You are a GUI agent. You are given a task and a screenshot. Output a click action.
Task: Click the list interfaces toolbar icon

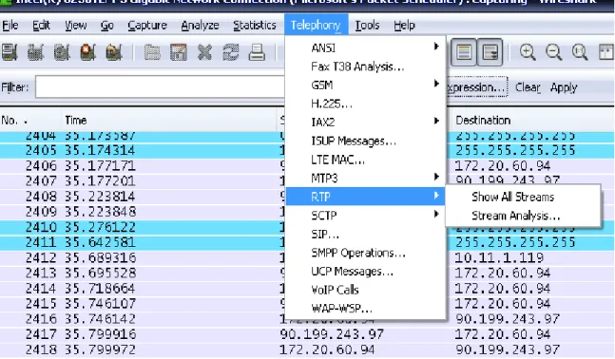point(10,52)
